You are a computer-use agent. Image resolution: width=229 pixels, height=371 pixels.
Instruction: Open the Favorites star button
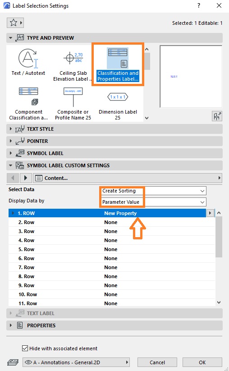[15, 23]
